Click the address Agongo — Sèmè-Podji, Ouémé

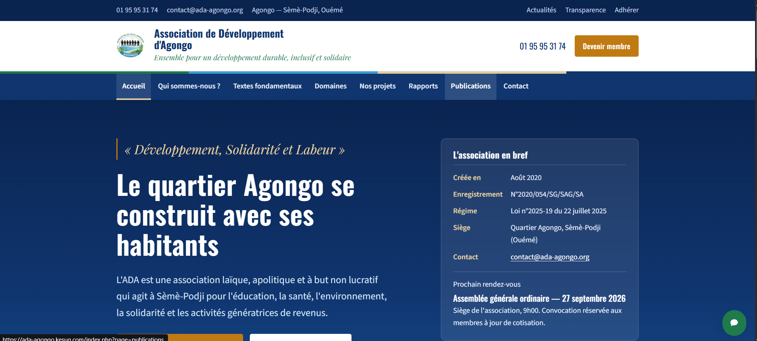point(297,10)
